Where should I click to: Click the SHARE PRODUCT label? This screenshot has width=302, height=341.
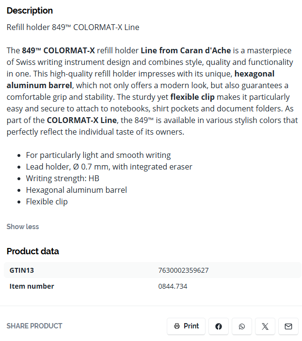[34, 326]
